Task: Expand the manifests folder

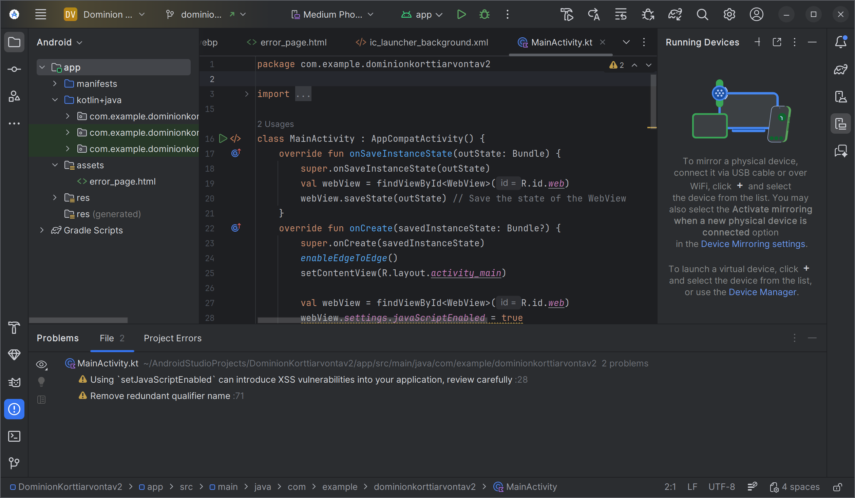Action: [55, 83]
